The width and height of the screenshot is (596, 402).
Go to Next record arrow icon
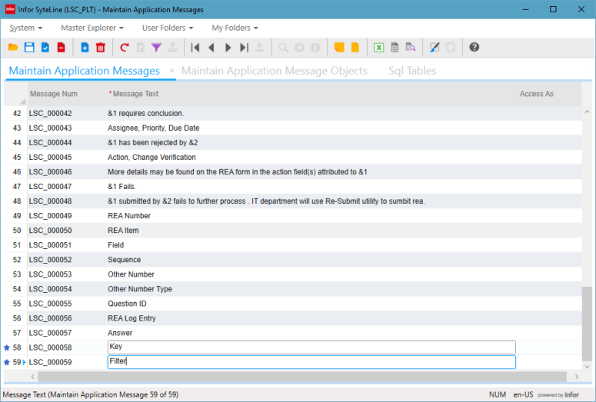click(x=228, y=48)
